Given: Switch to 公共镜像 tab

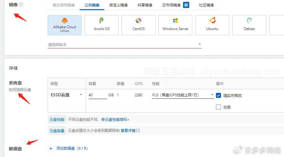Looking at the screenshot, I should coord(92,5).
